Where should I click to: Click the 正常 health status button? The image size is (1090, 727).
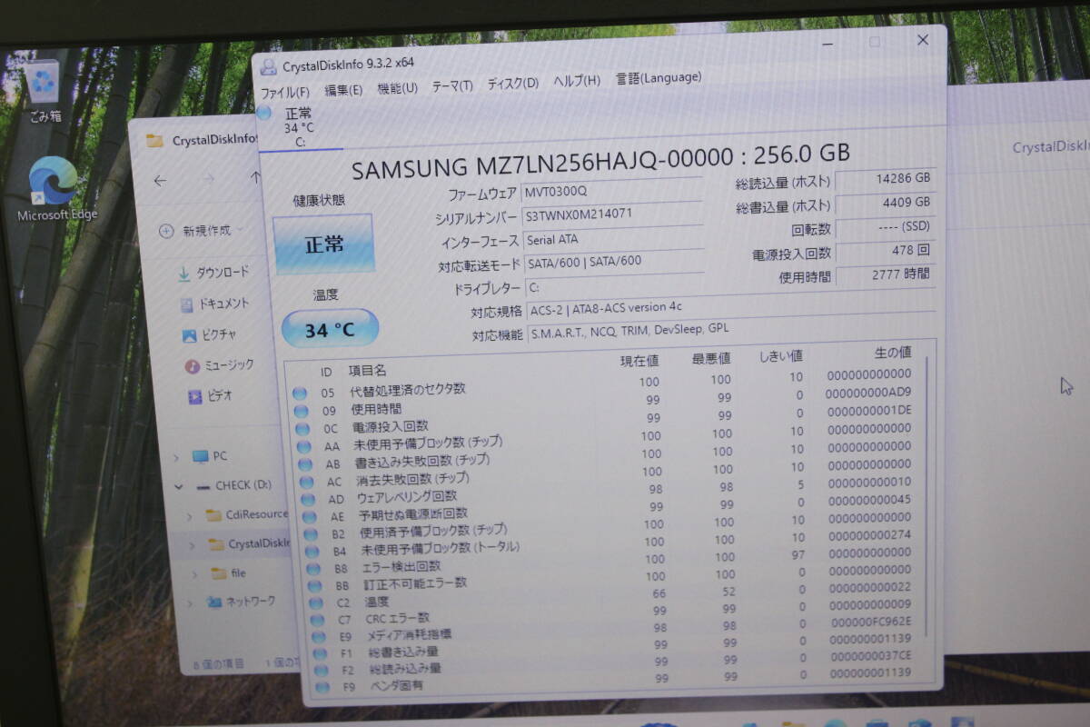click(324, 244)
